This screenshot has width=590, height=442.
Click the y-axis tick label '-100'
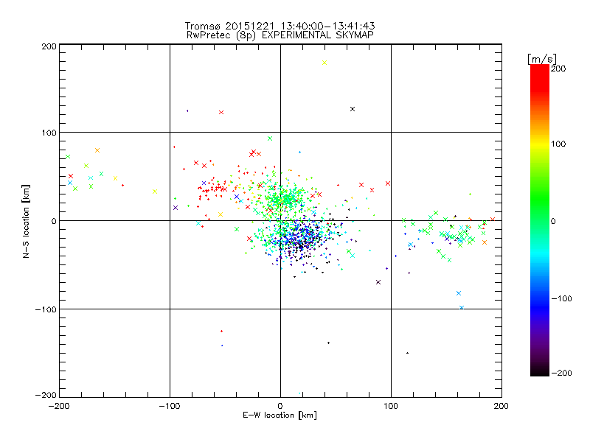(x=46, y=309)
